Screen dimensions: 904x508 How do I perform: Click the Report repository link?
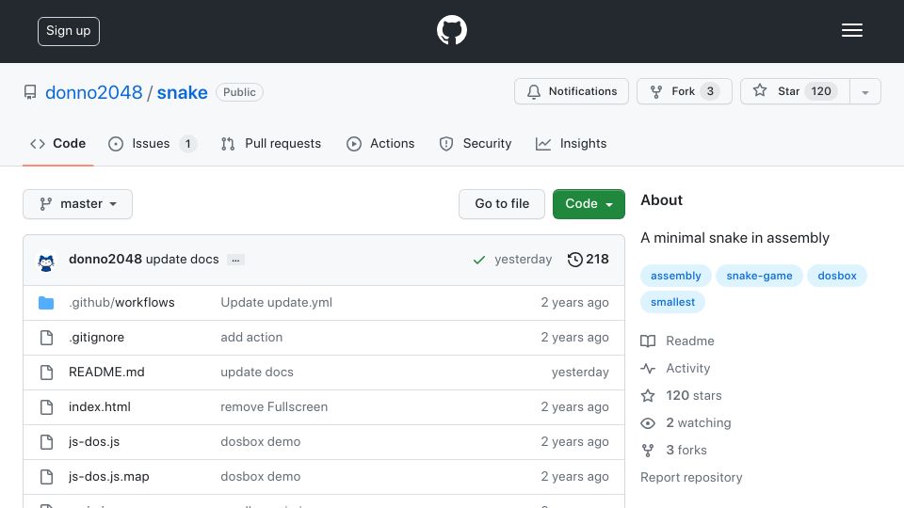point(691,478)
